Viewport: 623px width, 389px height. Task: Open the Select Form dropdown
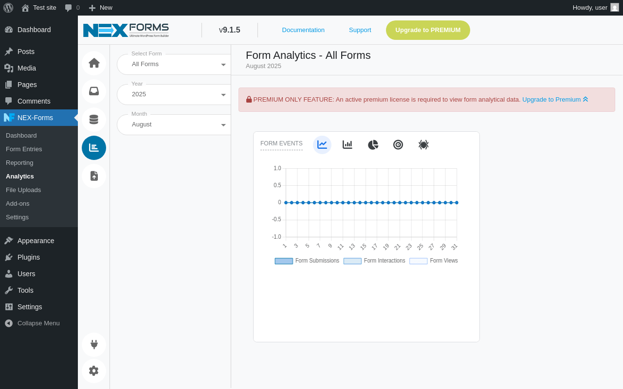click(x=174, y=64)
